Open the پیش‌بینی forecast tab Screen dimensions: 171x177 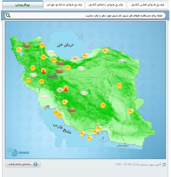23,5
